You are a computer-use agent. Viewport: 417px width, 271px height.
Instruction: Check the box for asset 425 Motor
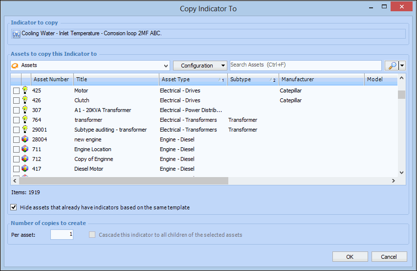(x=16, y=90)
